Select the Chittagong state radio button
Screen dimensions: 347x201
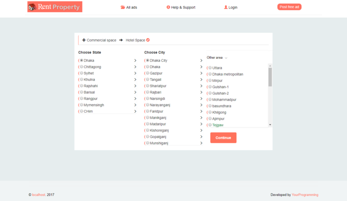point(81,66)
